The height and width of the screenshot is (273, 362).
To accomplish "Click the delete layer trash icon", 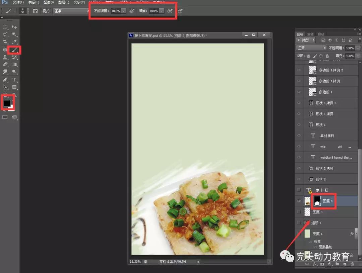I will click(x=352, y=264).
